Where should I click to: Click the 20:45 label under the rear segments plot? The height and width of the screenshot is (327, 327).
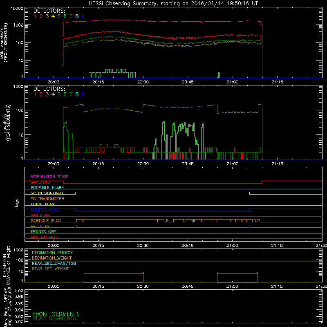coord(188,164)
